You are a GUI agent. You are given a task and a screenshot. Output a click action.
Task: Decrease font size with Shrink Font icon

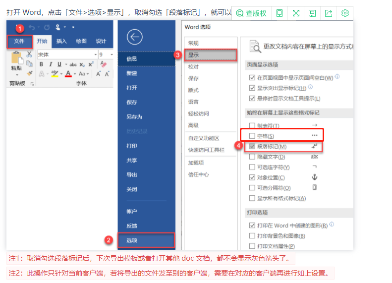click(107, 74)
